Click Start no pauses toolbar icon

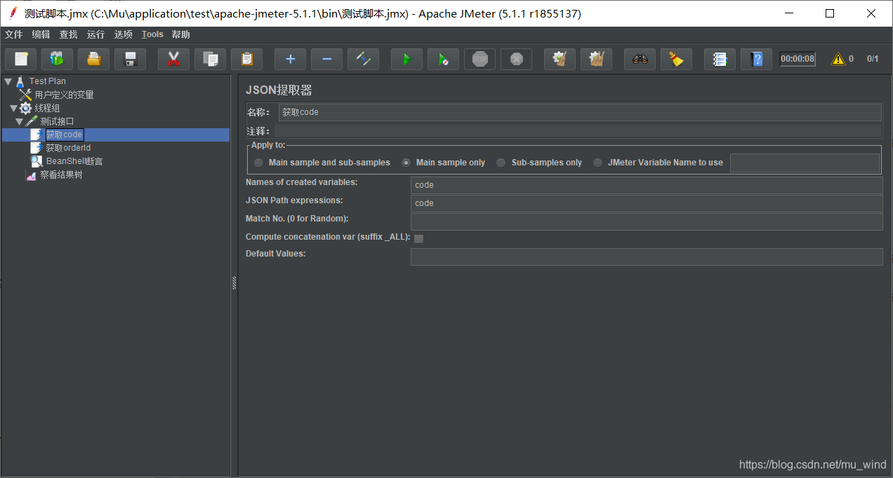[x=443, y=60]
